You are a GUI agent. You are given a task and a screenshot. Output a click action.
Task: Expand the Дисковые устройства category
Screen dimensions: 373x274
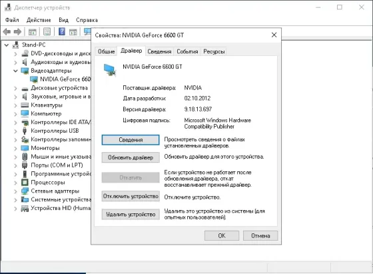point(16,88)
